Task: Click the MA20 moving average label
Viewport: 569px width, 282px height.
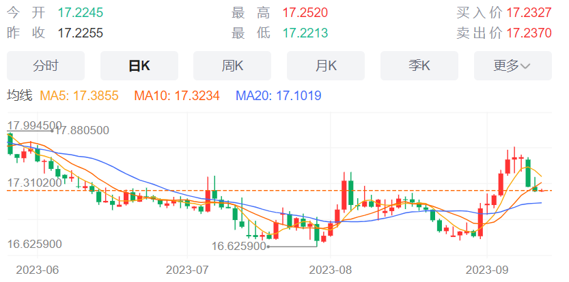Action: coord(278,95)
